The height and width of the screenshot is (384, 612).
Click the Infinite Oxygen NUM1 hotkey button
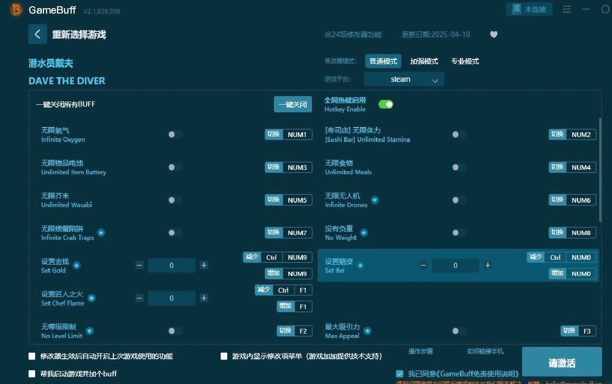click(x=289, y=135)
